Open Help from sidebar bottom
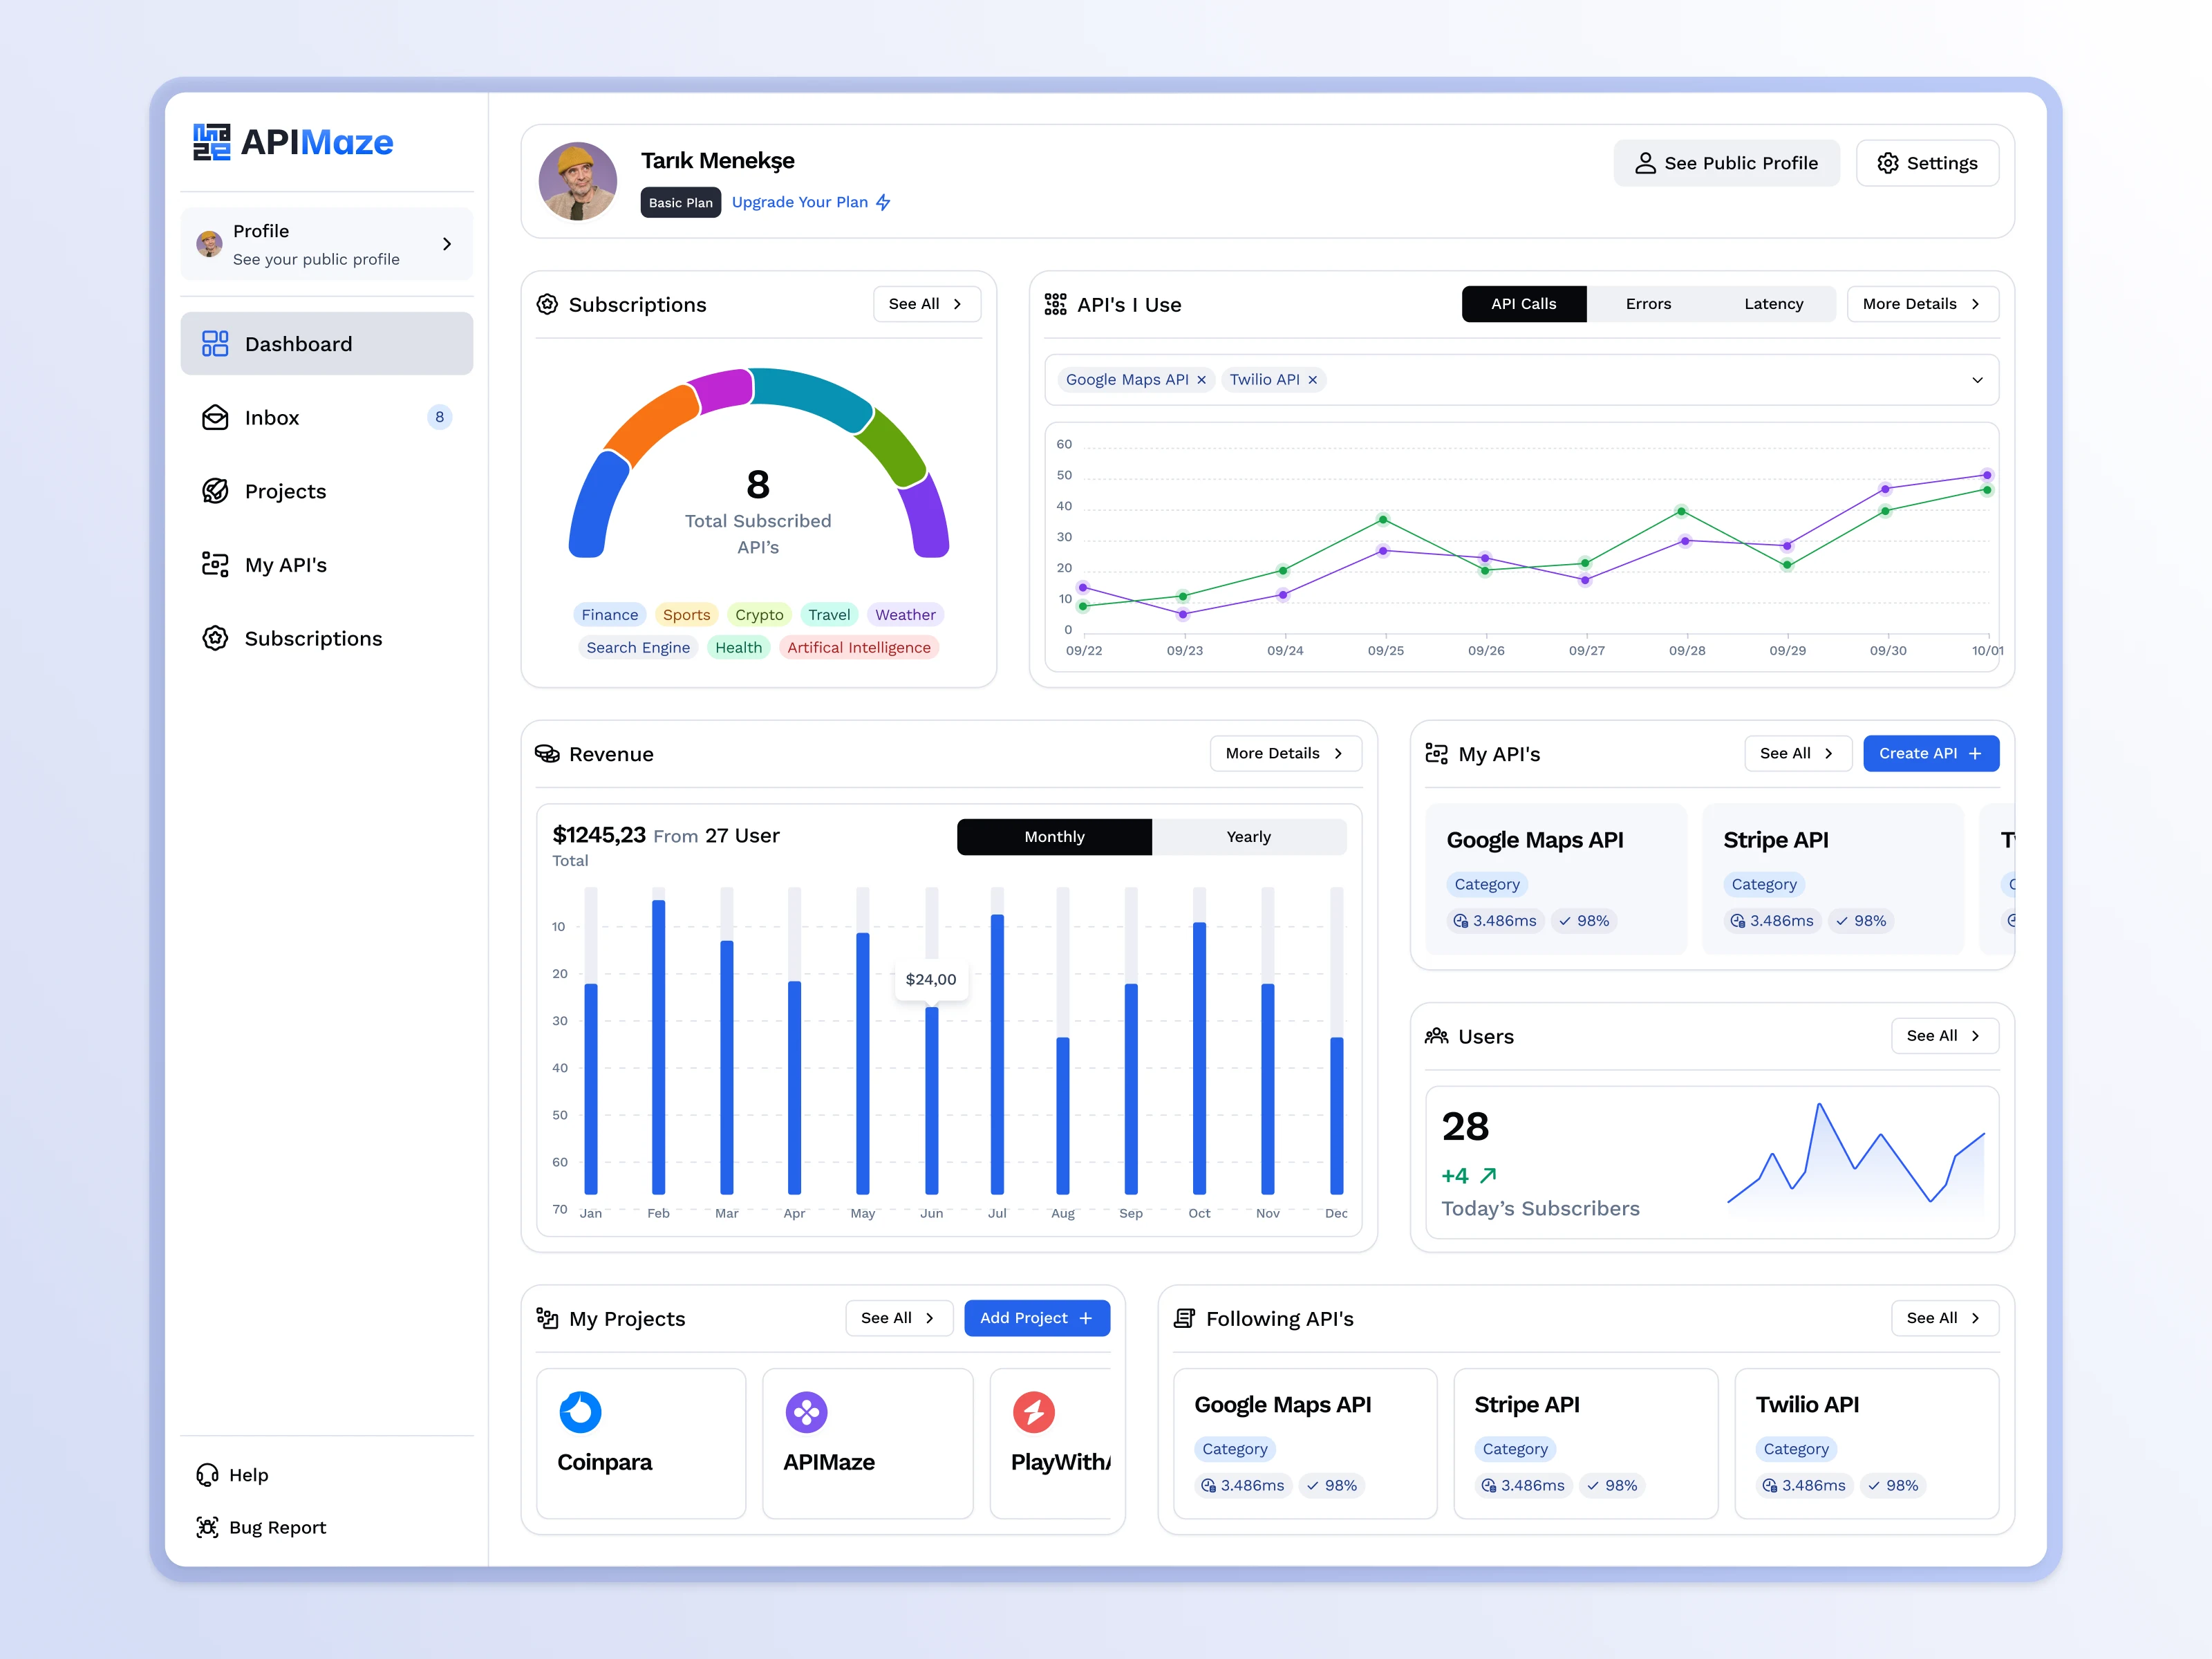Image resolution: width=2212 pixels, height=1659 pixels. [248, 1475]
